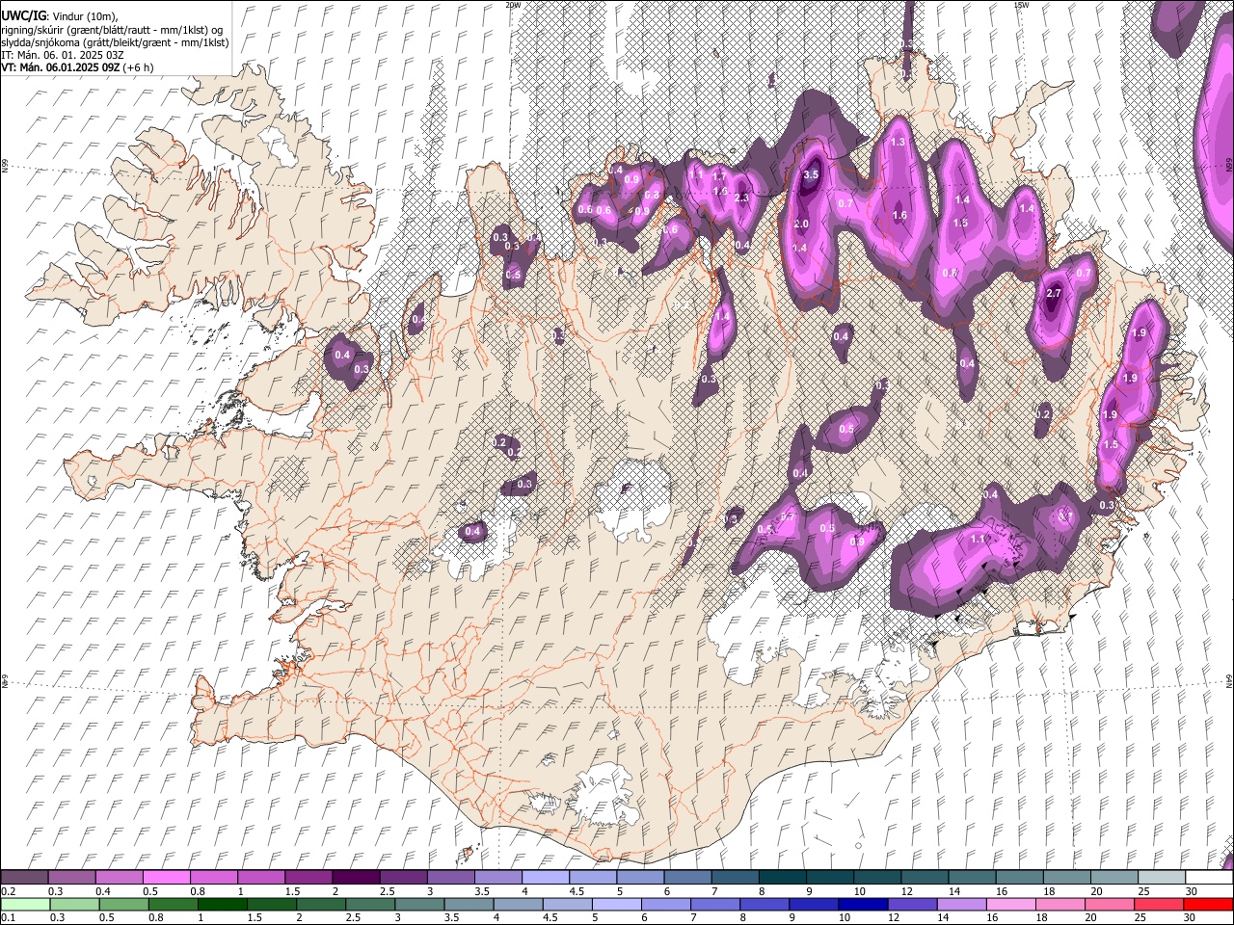Click the 'VT: Mán. 06.01.2025 09Z (+6 h)' line
This screenshot has height=925, width=1234.
click(77, 67)
